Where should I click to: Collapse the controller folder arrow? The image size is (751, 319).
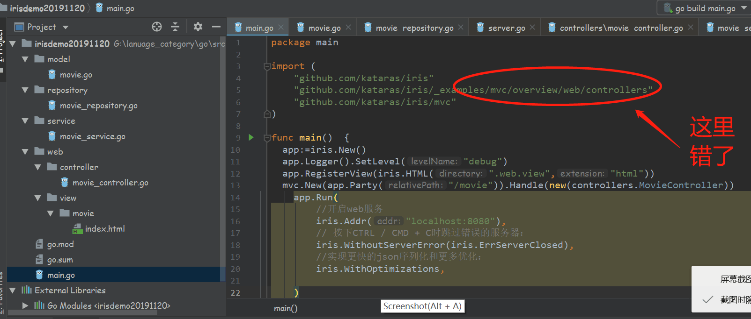click(x=38, y=167)
